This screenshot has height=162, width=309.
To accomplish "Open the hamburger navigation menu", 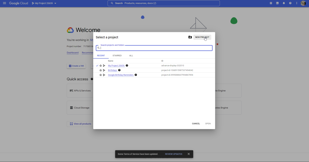I will (x=4, y=3).
